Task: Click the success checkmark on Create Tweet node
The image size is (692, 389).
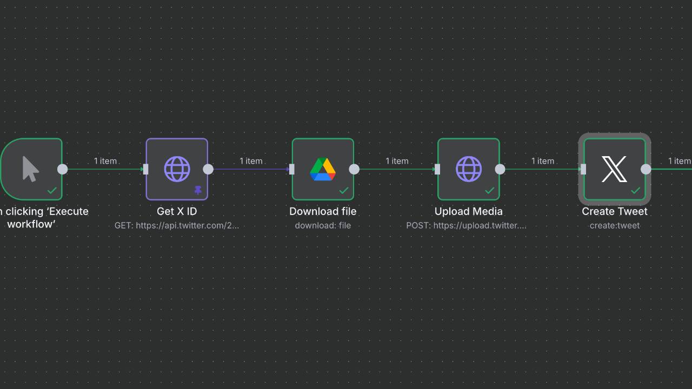Action: [636, 190]
